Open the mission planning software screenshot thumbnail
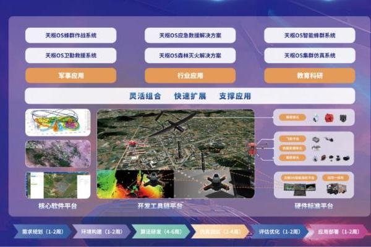371x247 pixels. (x=58, y=185)
